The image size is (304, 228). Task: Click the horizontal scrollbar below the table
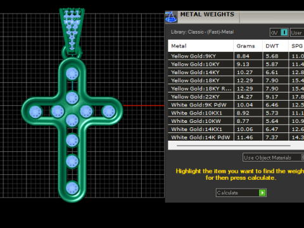coord(234,146)
